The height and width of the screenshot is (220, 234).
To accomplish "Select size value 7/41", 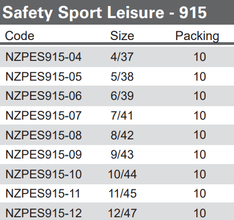I will click(122, 116).
